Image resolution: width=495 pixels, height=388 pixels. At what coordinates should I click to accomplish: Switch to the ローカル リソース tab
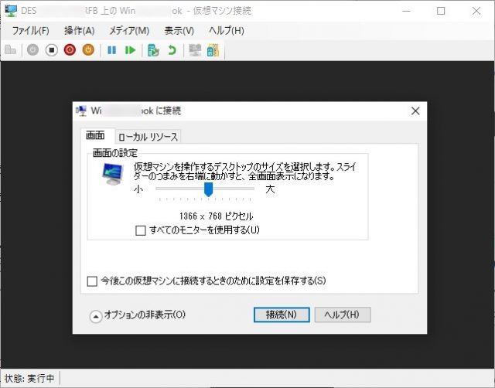(x=148, y=137)
